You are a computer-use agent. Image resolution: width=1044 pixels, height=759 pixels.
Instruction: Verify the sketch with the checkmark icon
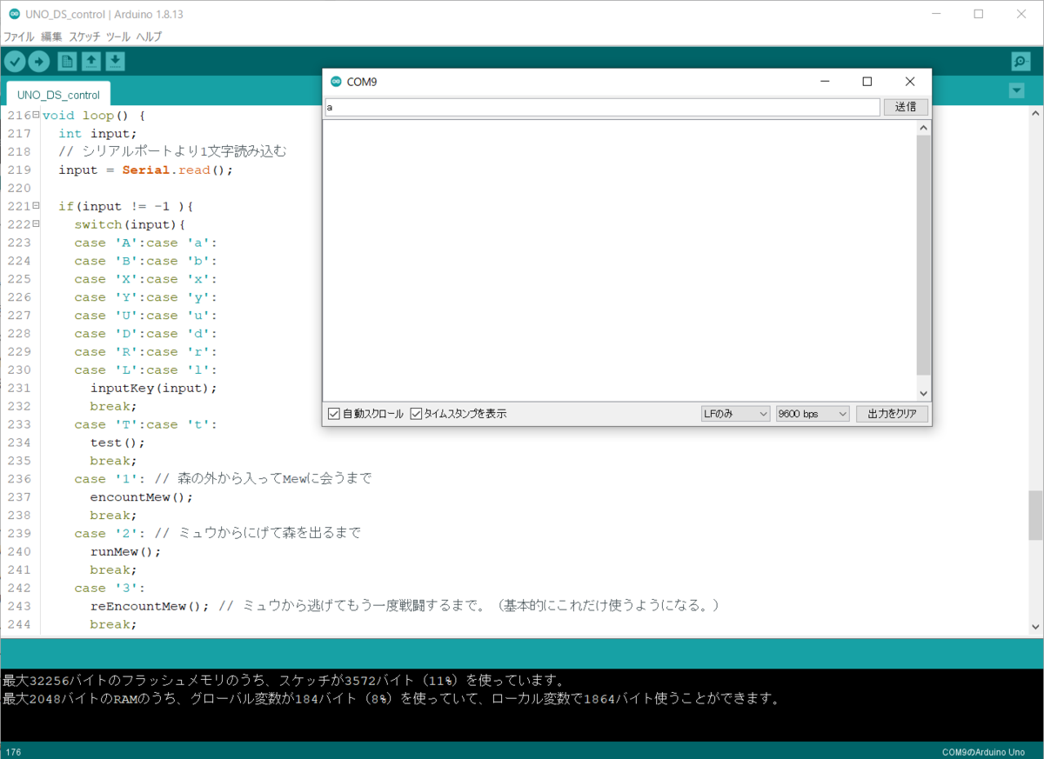tap(15, 61)
